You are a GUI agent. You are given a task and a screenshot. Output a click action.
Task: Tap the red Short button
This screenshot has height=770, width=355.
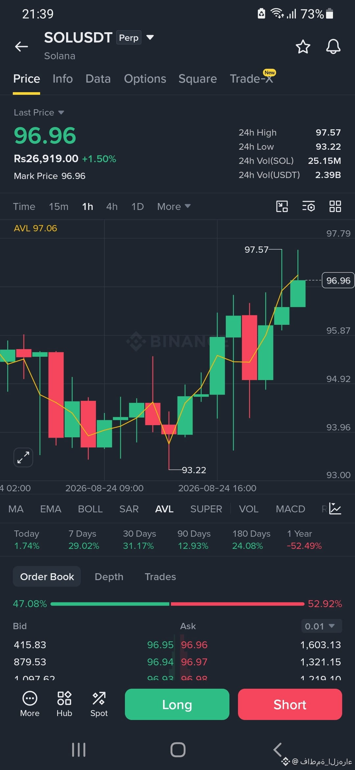click(290, 704)
